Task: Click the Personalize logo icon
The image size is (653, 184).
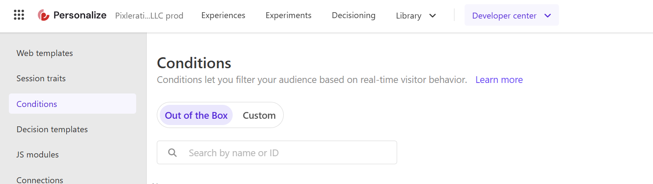Action: [43, 16]
